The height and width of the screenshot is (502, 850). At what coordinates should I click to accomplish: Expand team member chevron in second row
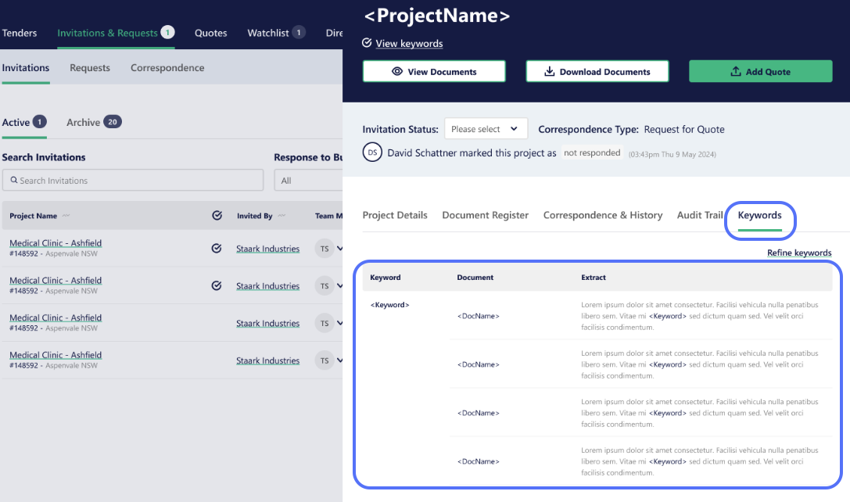tap(340, 285)
